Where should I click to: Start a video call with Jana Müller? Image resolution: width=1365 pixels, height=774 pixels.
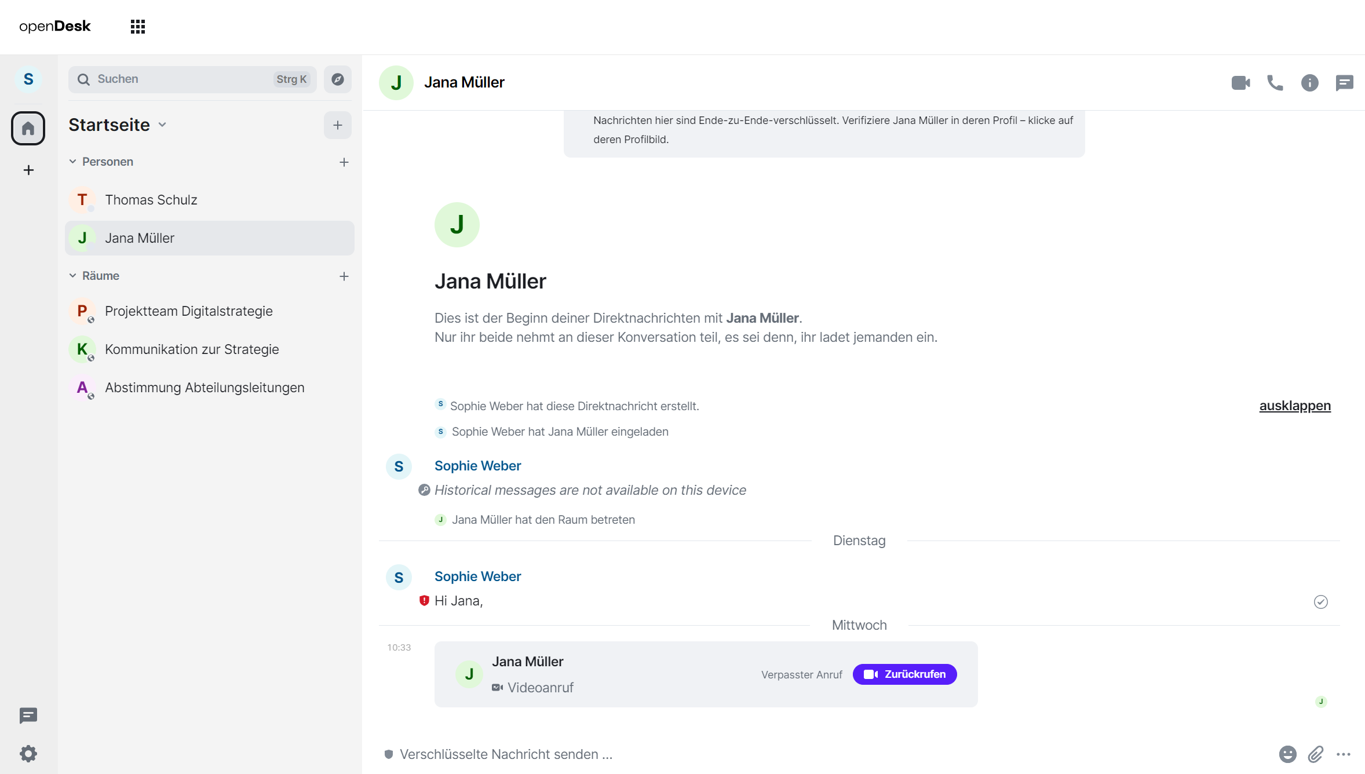click(x=1240, y=83)
